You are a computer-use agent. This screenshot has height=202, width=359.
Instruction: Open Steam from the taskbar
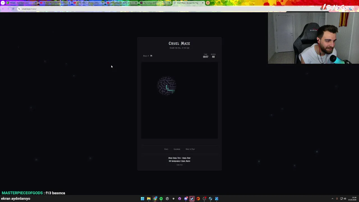192,199
